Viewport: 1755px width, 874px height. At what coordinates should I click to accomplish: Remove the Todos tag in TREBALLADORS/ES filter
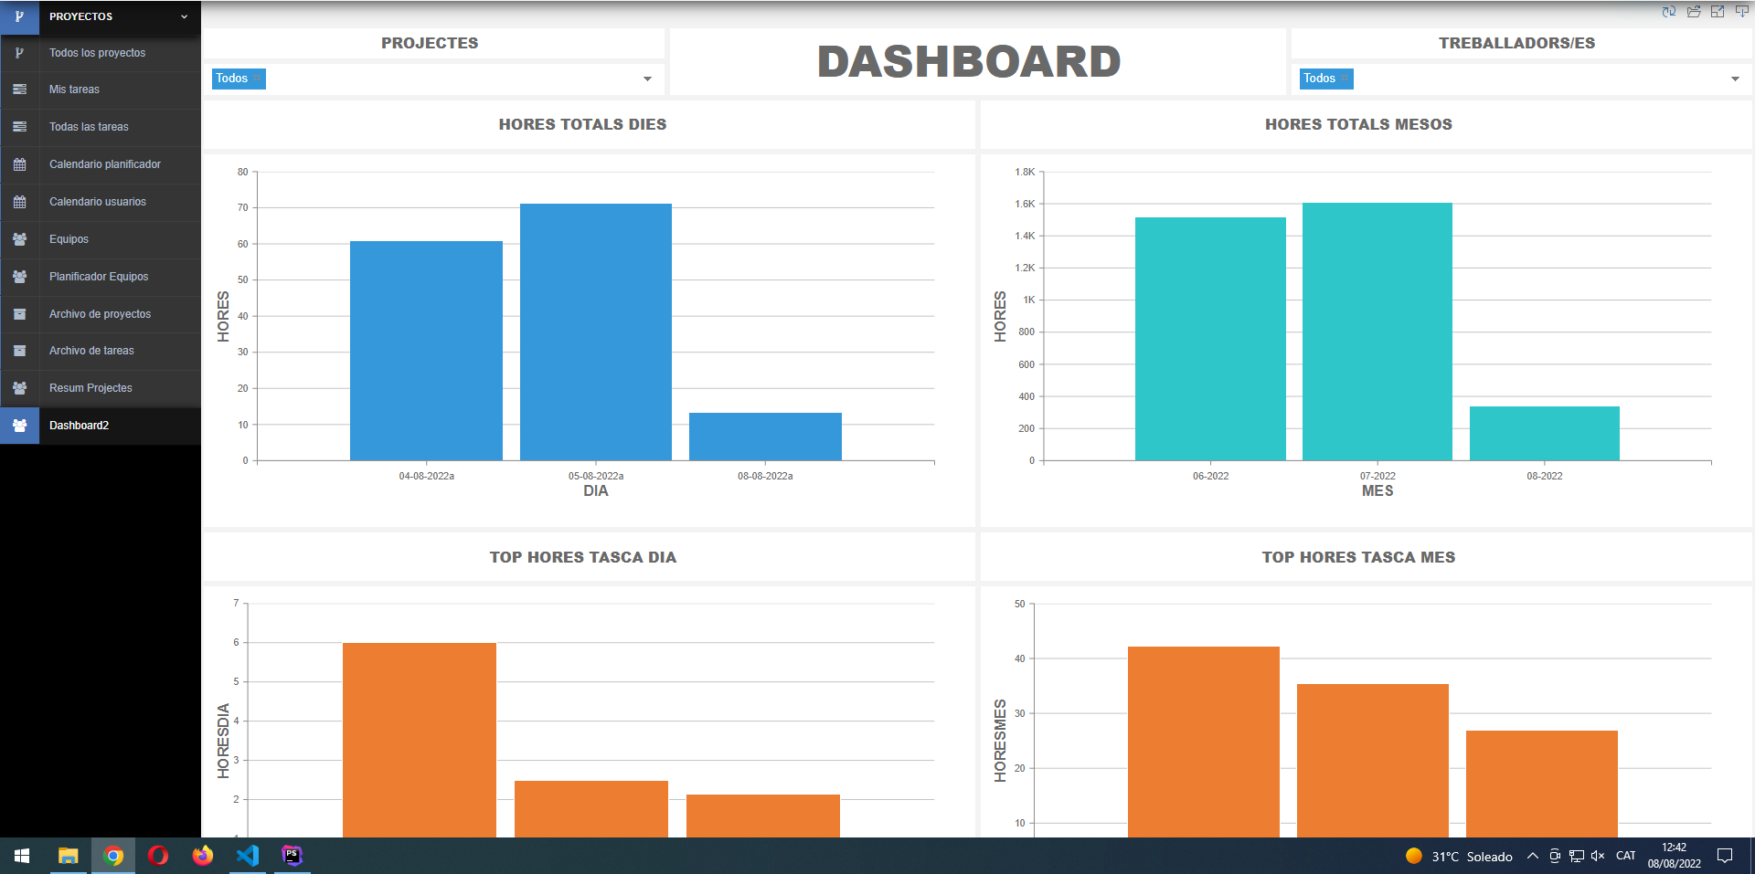tap(1345, 79)
